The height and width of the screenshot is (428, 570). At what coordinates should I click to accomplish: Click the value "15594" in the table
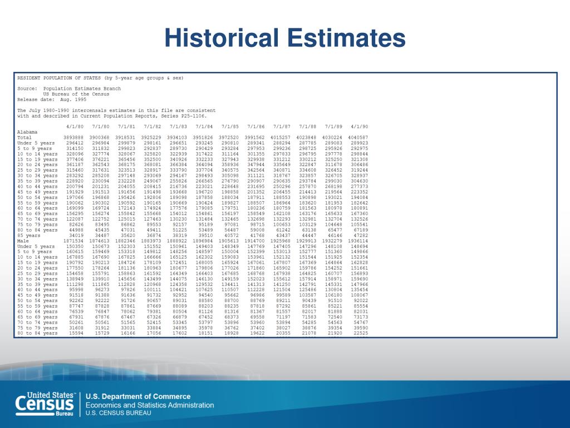[x=76, y=333]
